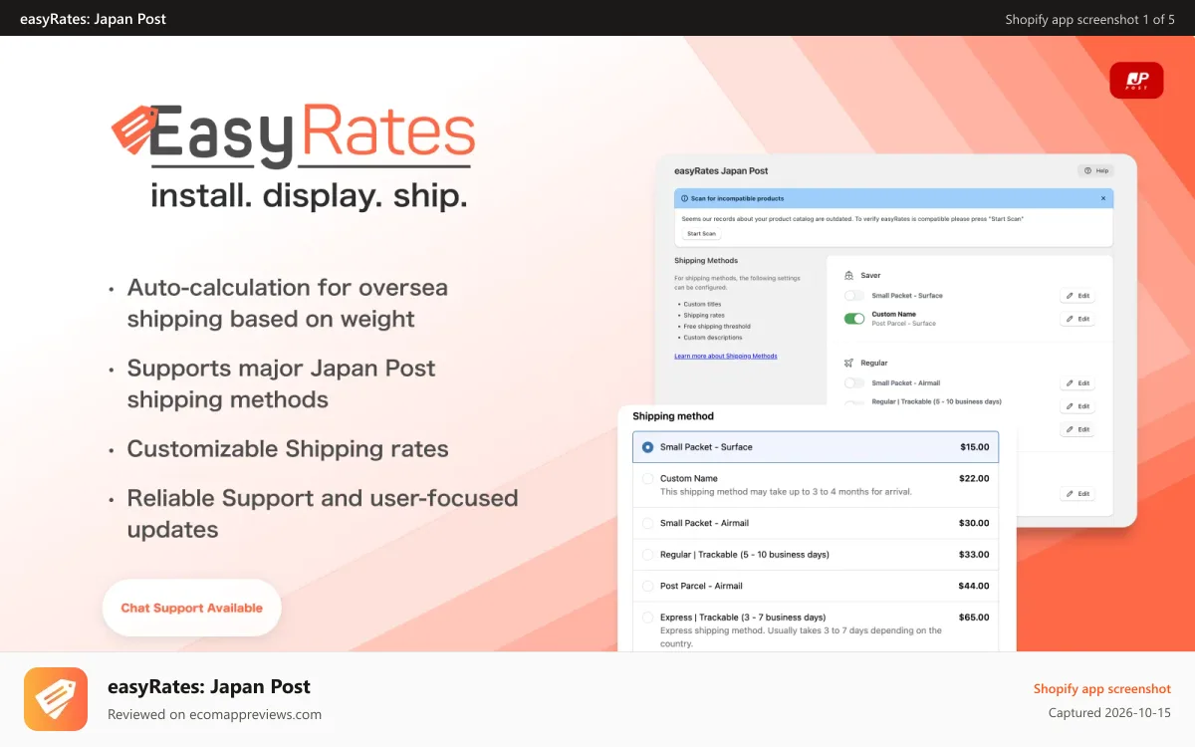This screenshot has height=747, width=1195.
Task: Click the Shipping method heading
Action: [673, 416]
